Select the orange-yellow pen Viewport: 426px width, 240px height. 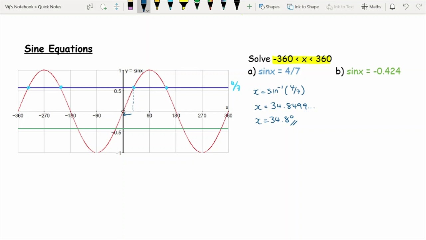click(x=157, y=5)
